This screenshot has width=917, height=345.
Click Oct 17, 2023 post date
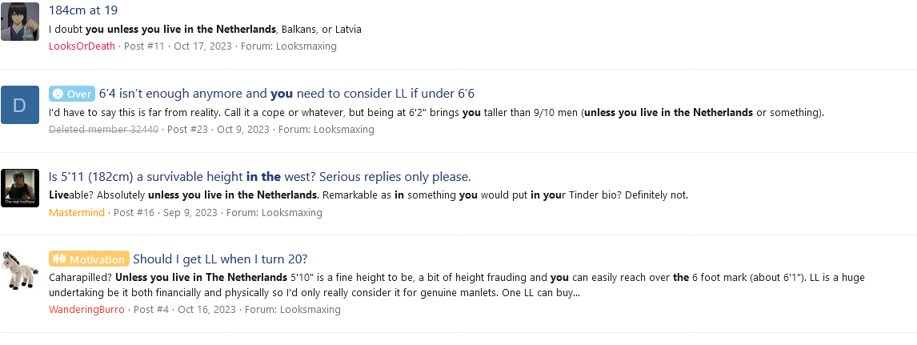pyautogui.click(x=202, y=46)
